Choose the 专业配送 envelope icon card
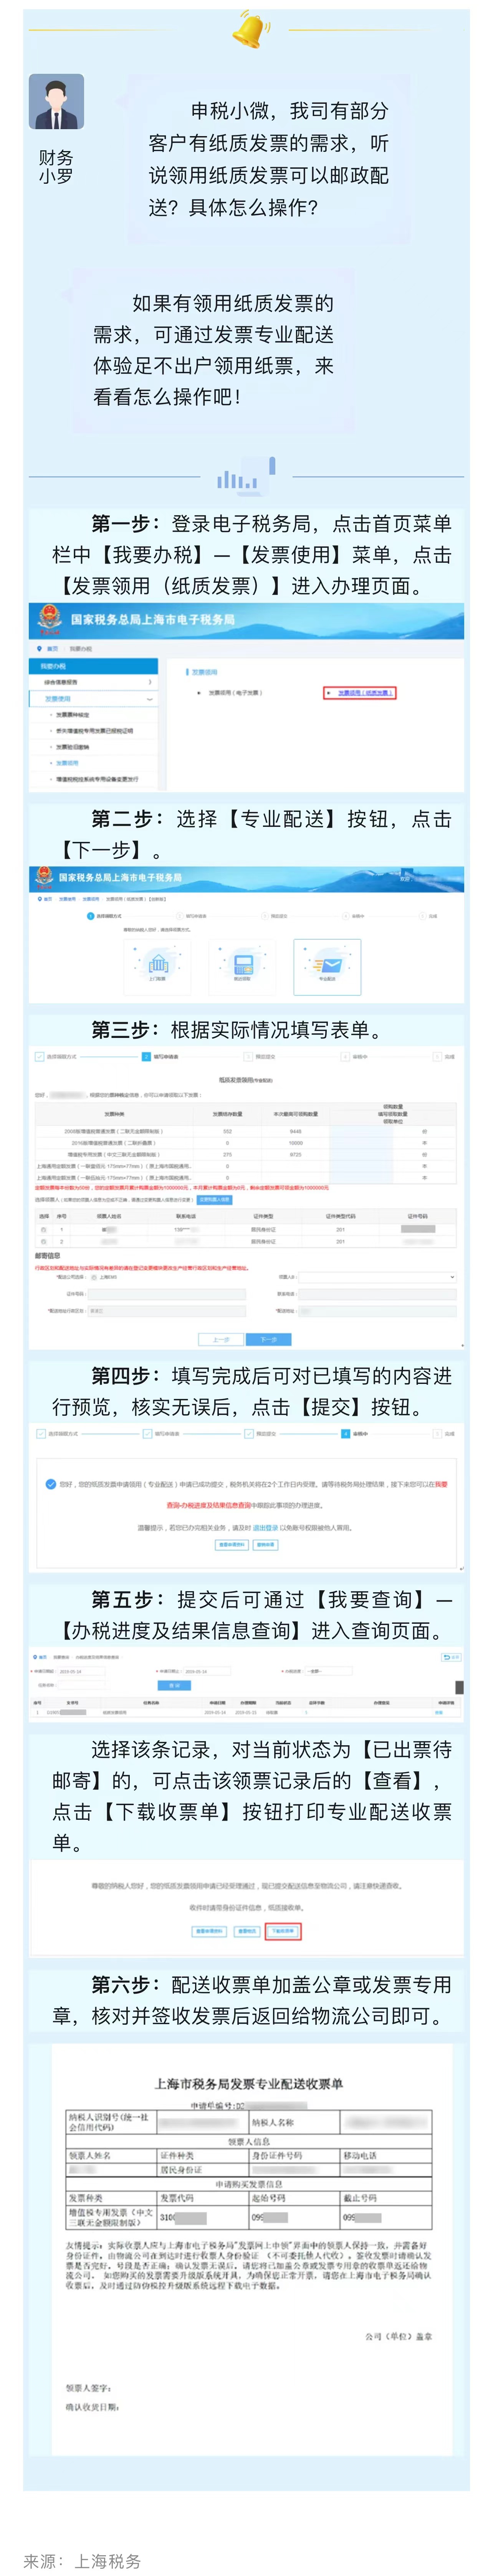 (328, 966)
